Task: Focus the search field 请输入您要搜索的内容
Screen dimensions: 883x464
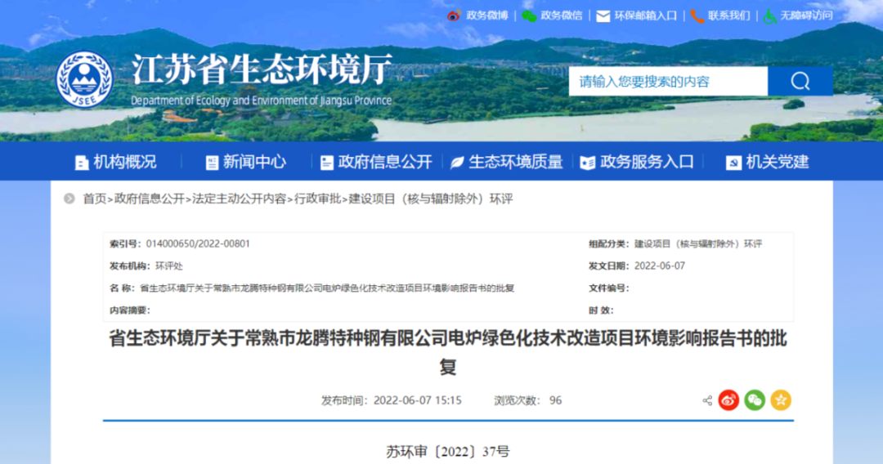Action: pyautogui.click(x=668, y=82)
